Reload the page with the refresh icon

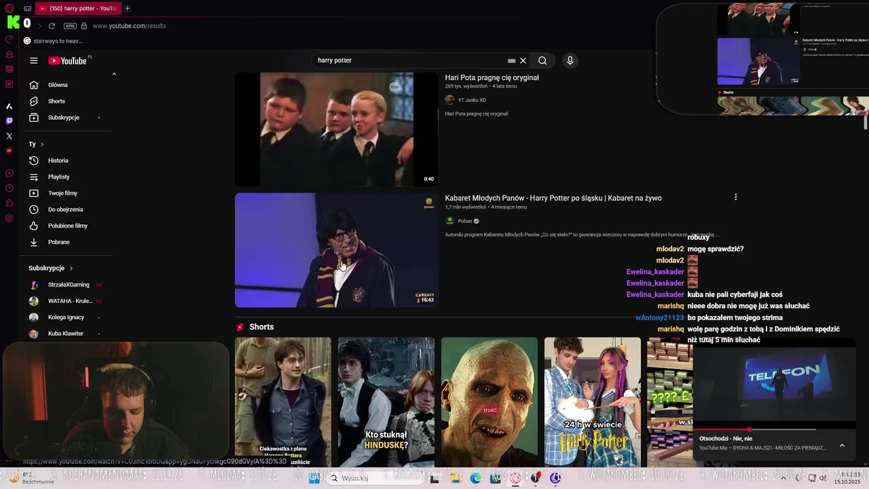(52, 26)
